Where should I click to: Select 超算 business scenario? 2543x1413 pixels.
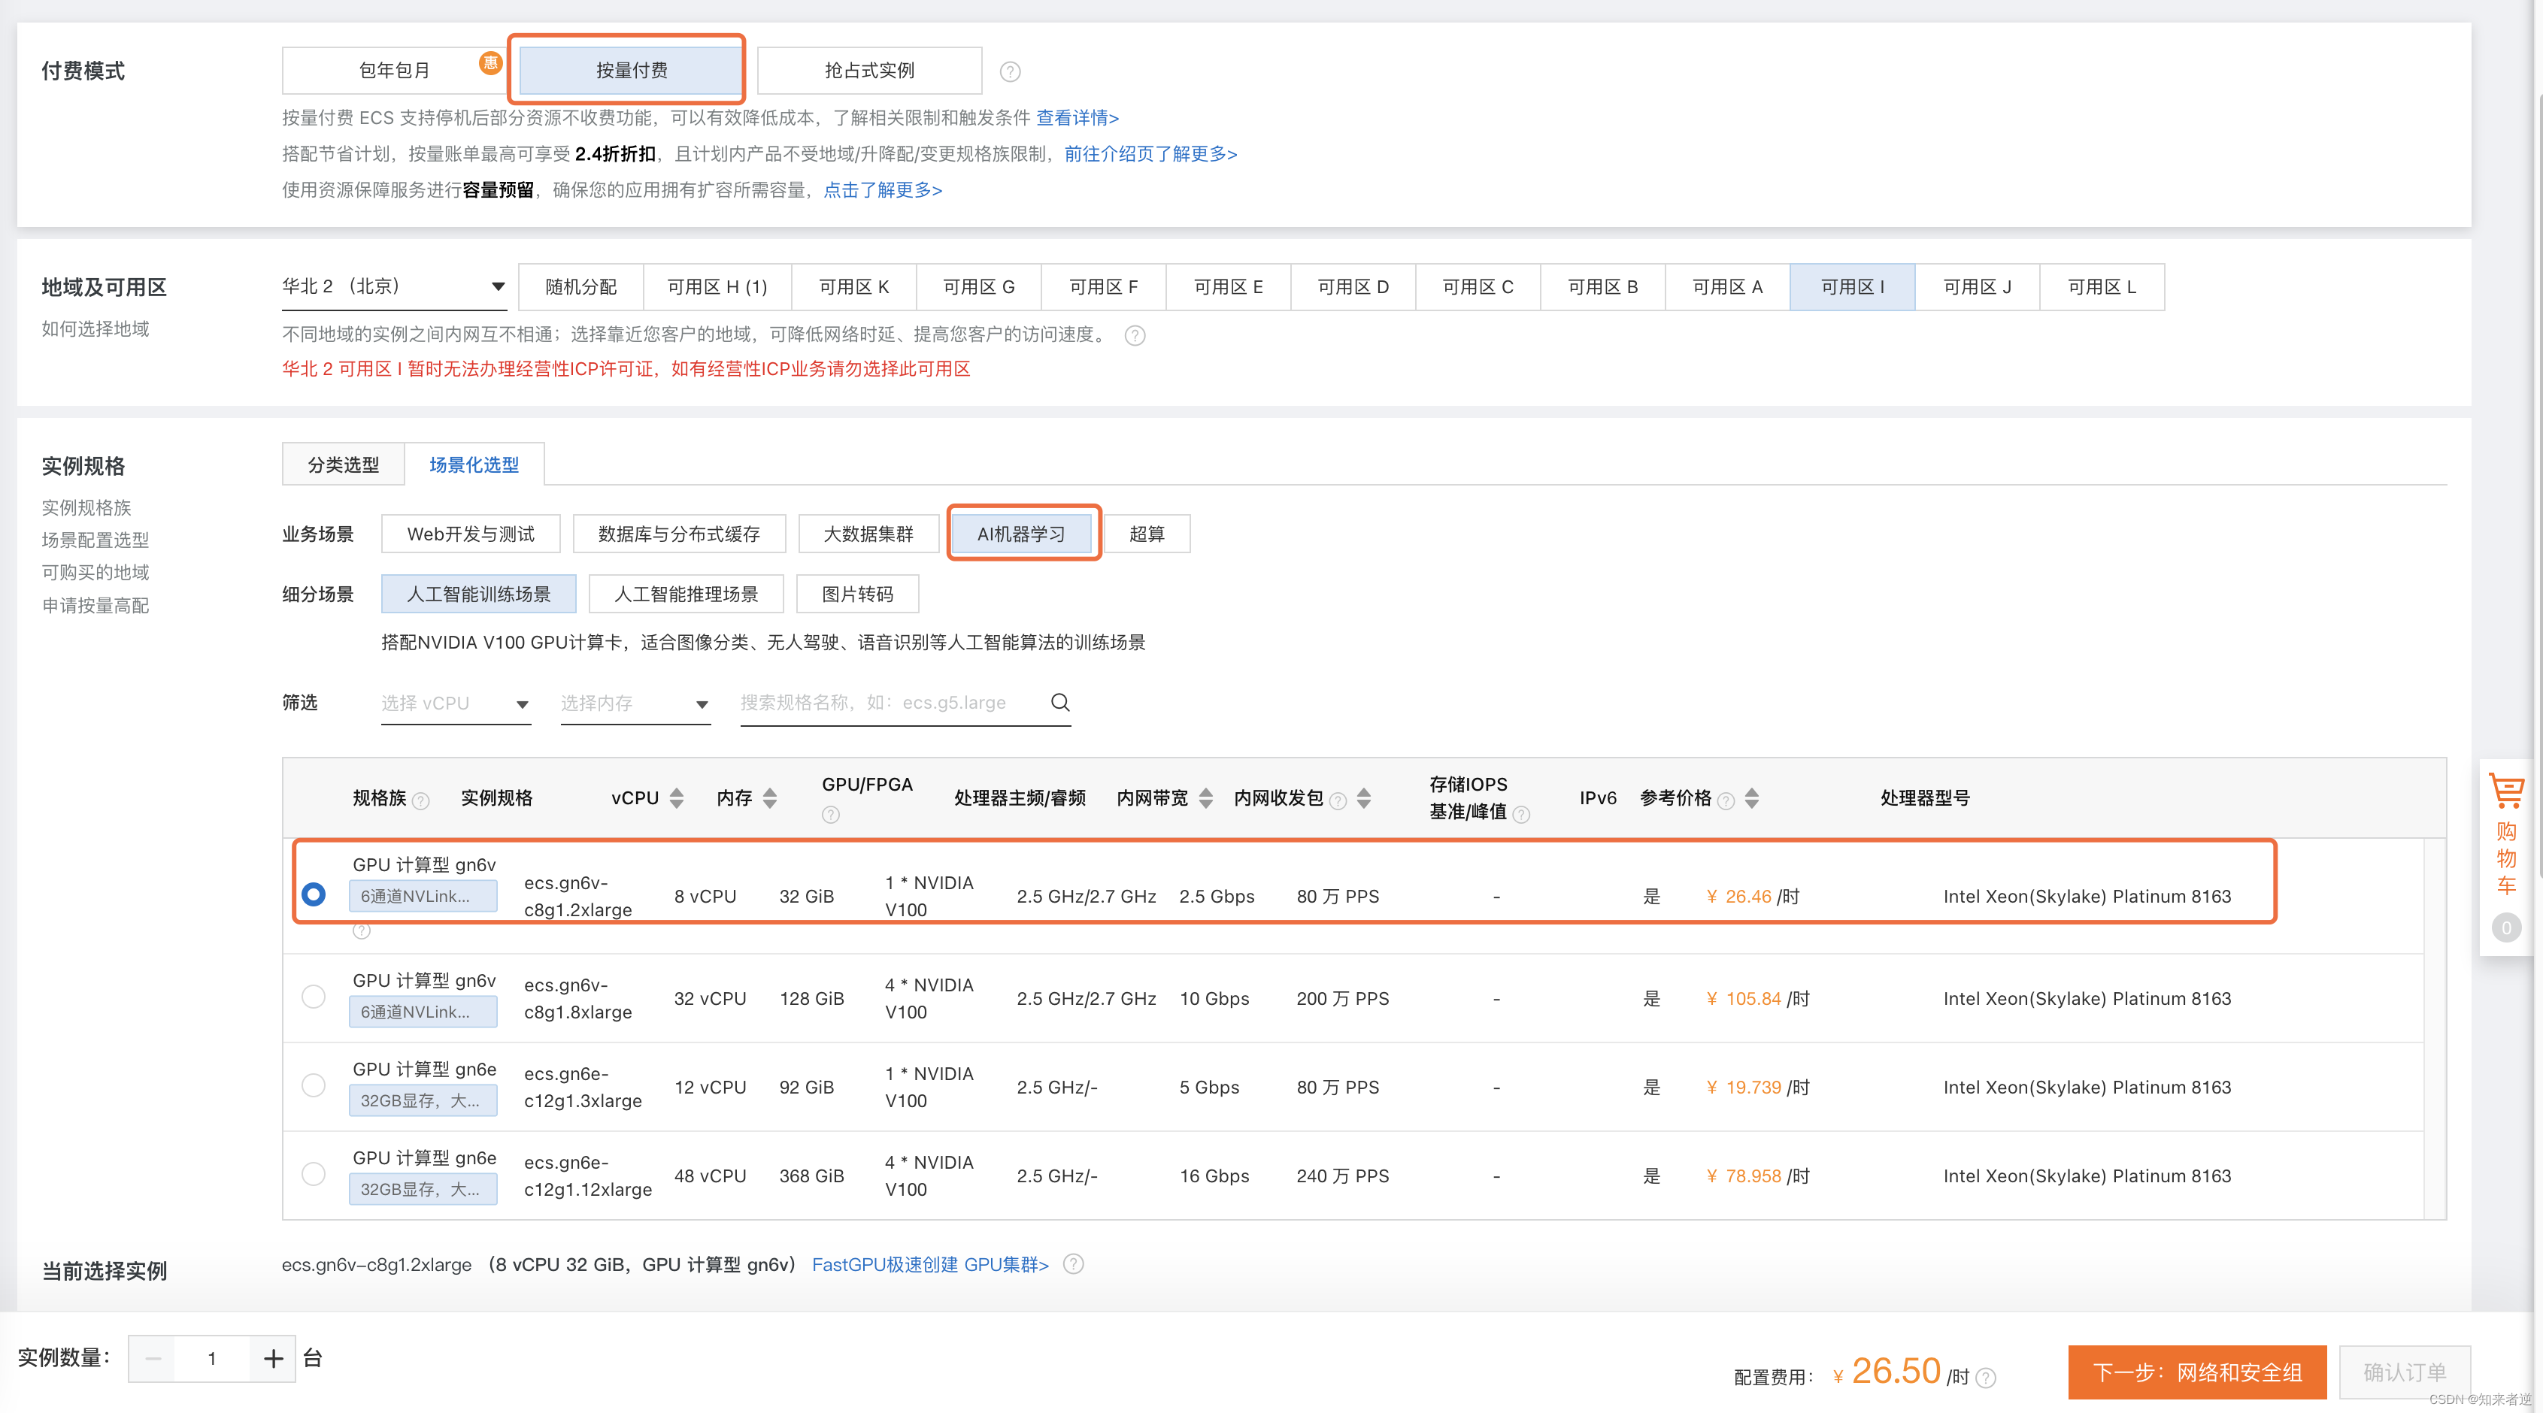tap(1146, 534)
